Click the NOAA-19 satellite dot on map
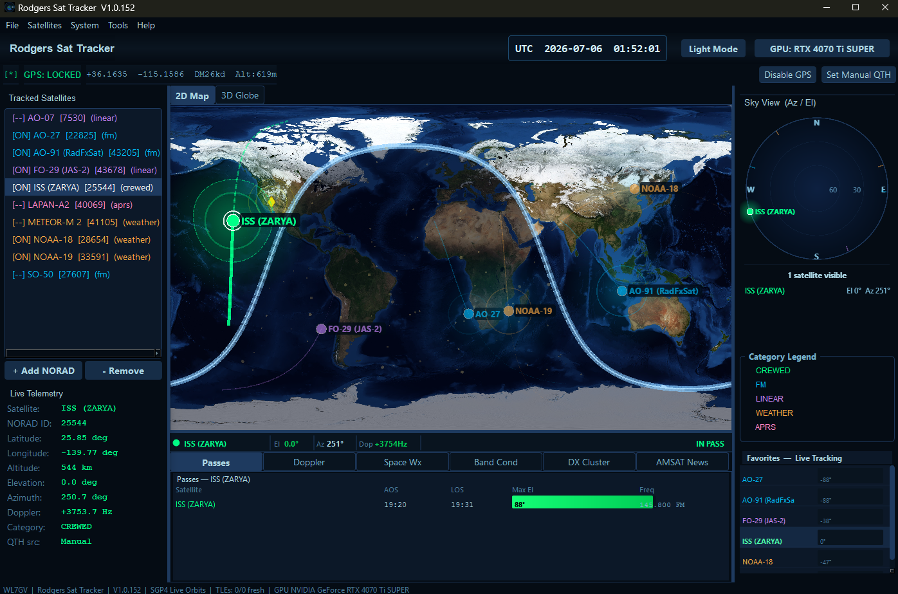The image size is (898, 594). pyautogui.click(x=508, y=311)
